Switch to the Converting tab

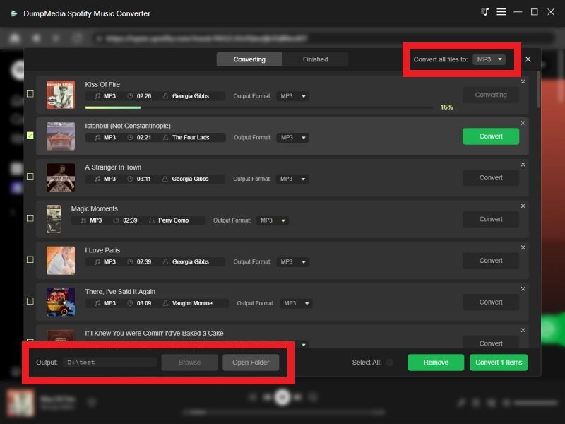point(249,59)
